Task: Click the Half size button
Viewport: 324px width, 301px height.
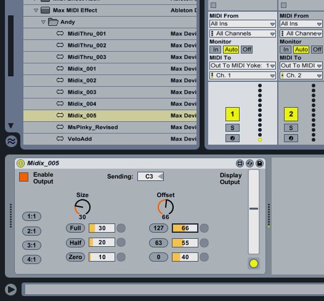Action: (75, 243)
